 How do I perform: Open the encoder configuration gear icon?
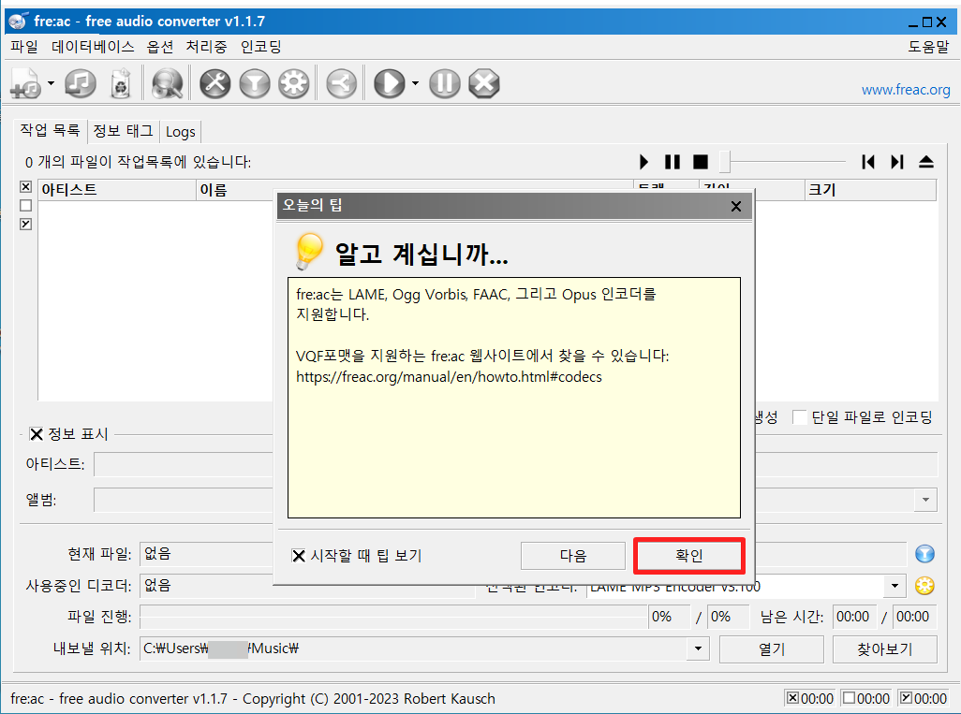(294, 83)
